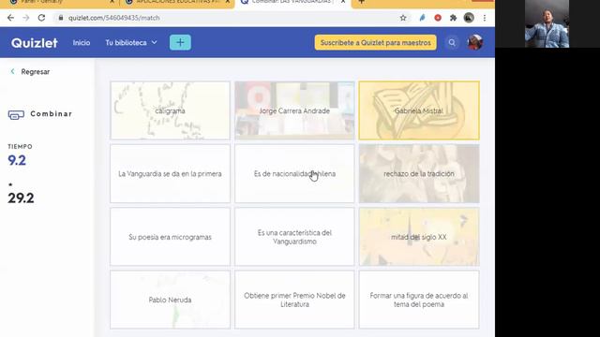Reload the Quizlet page
Viewport: 600px width, 337px height.
41,18
